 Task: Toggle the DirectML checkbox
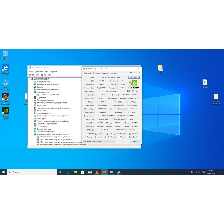point(130,134)
